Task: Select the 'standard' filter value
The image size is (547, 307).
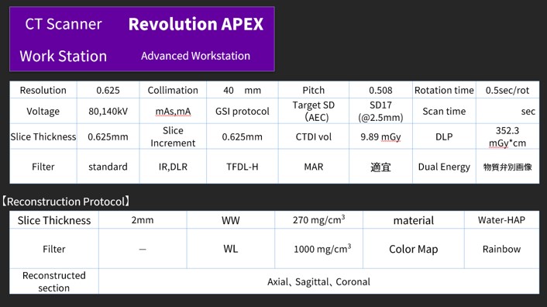Action: (108, 167)
